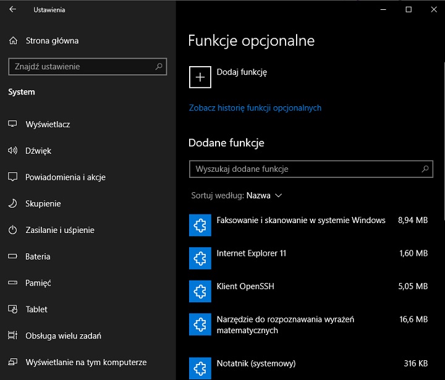Viewport: 445px width, 380px height.
Task: Open Zobacz historię funkcji opcjonalnych link
Action: 255,108
